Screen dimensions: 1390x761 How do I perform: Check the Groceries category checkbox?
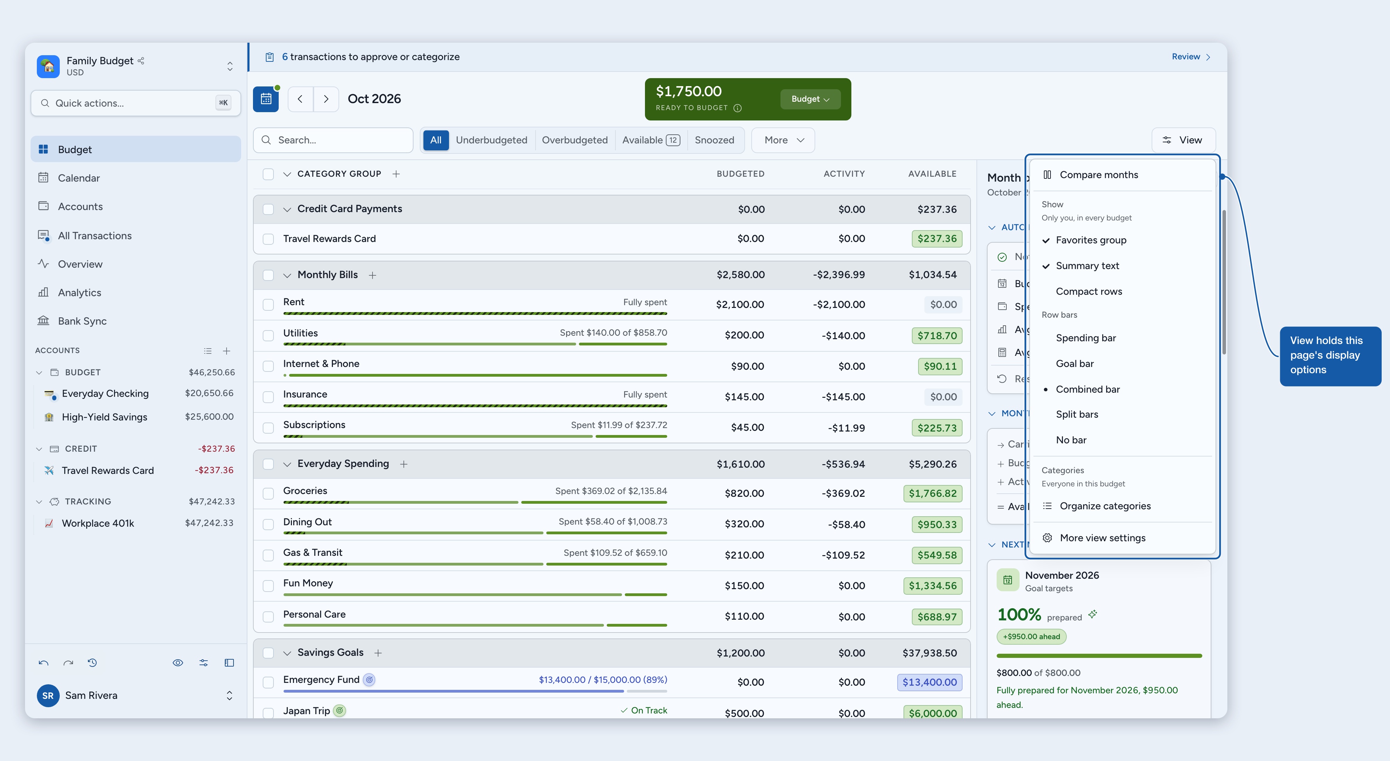[268, 494]
